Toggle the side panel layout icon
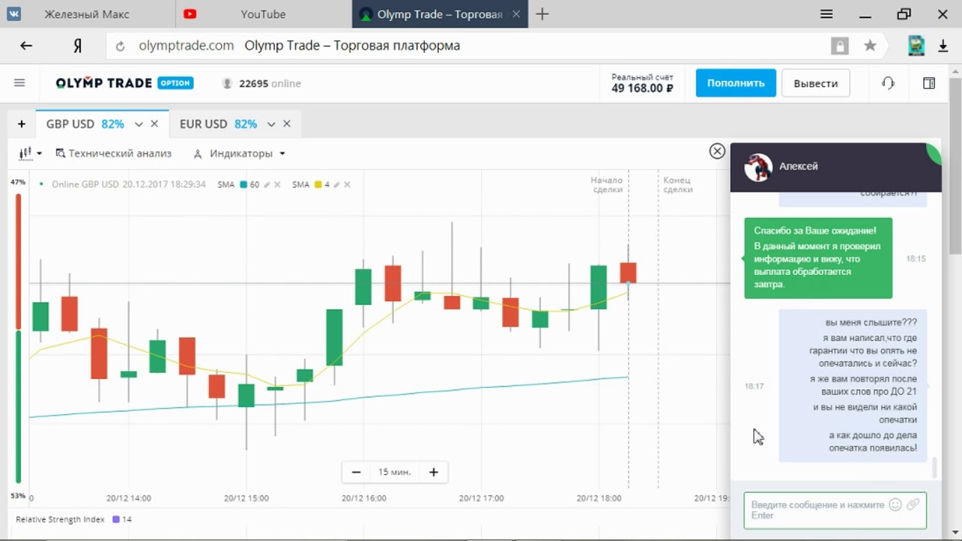Image resolution: width=962 pixels, height=541 pixels. (x=929, y=83)
